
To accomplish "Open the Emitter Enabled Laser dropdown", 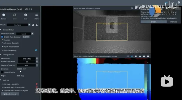I will (x=25, y=34).
